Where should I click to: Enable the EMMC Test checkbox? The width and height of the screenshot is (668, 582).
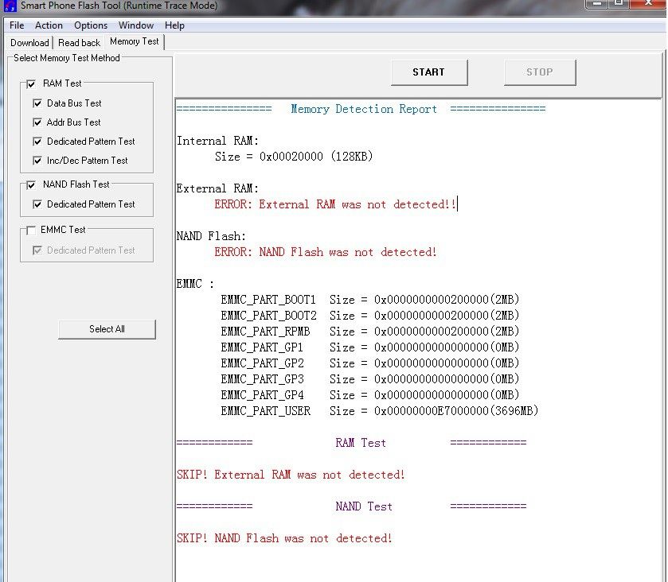[31, 231]
